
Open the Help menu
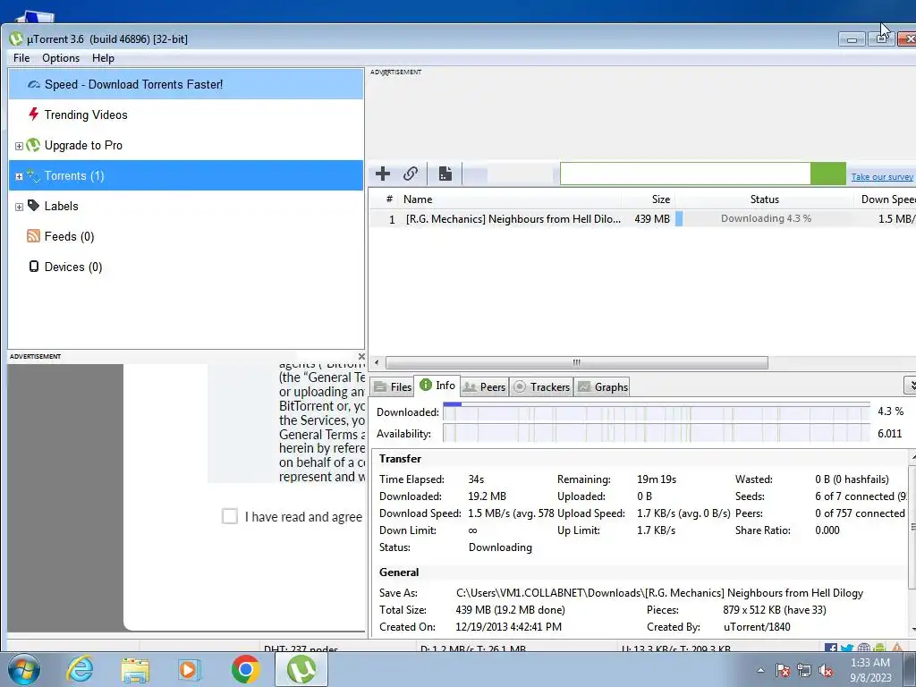(103, 58)
